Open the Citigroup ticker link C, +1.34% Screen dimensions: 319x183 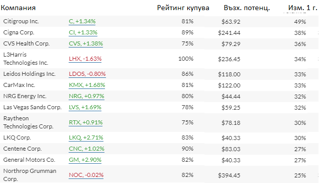(82, 21)
